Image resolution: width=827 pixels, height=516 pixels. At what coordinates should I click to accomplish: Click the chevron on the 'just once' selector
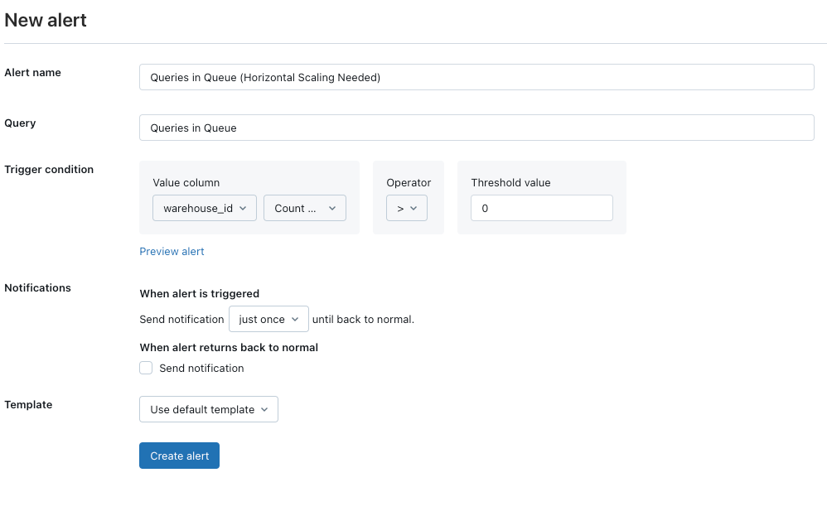click(295, 318)
